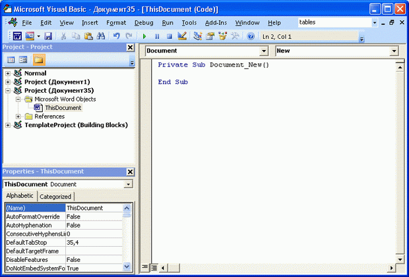The image size is (409, 277).
Task: Open the Add-Ins menu
Action: coord(216,23)
